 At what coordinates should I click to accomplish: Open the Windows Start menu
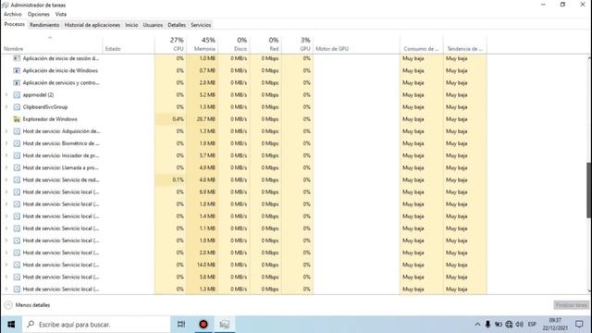(x=11, y=325)
